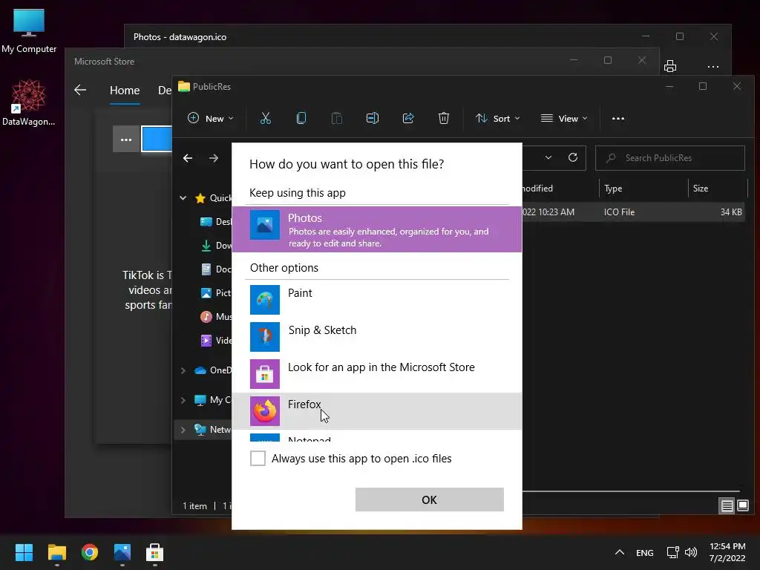The width and height of the screenshot is (760, 570).
Task: Expand the address bar history dropdown
Action: tap(548, 157)
